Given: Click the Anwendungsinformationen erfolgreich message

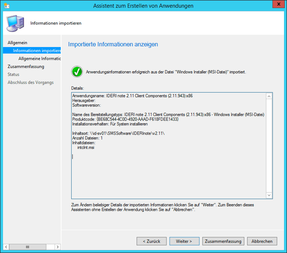Looking at the screenshot, I should tap(166, 72).
